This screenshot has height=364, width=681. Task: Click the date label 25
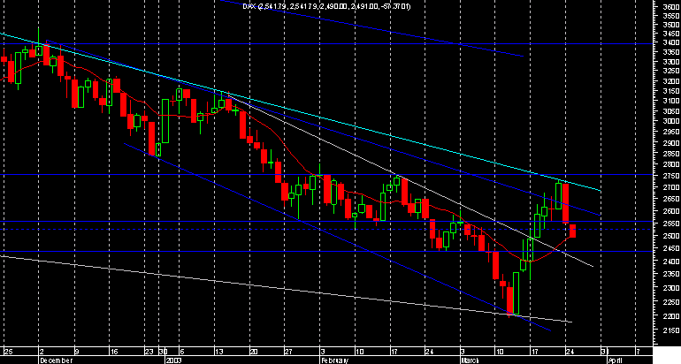point(9,351)
